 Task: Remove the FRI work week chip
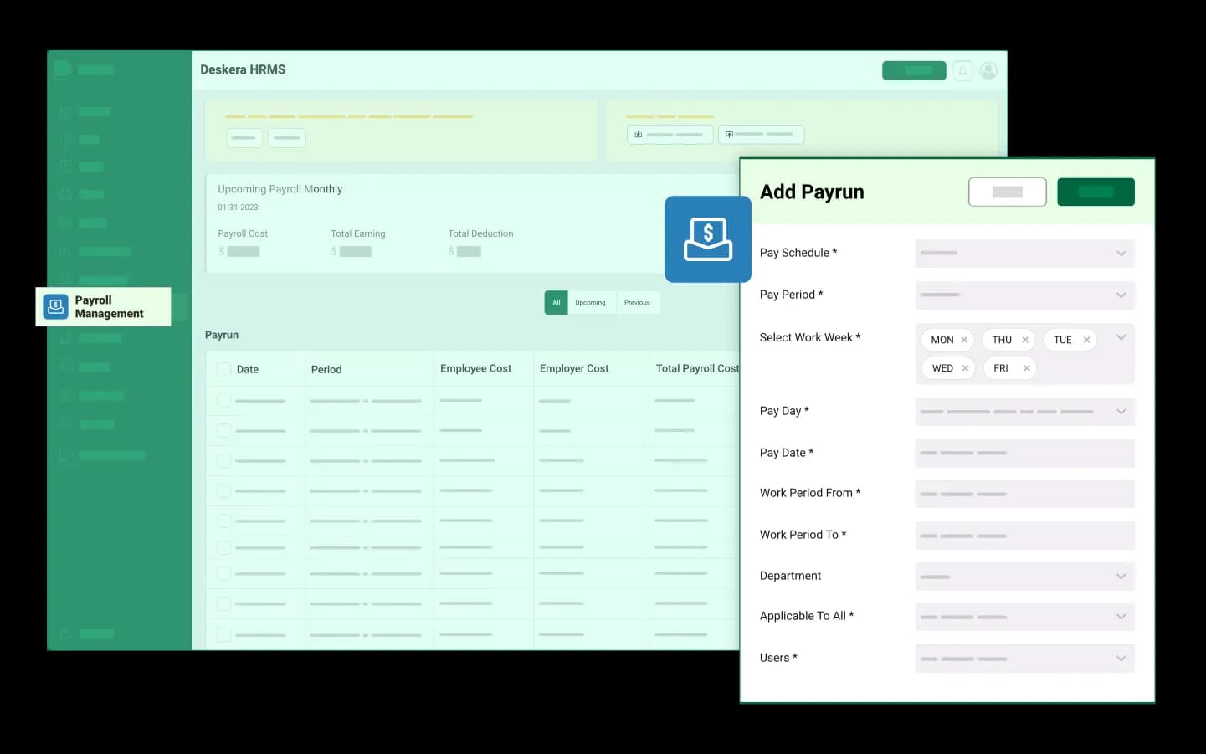pyautogui.click(x=1026, y=368)
